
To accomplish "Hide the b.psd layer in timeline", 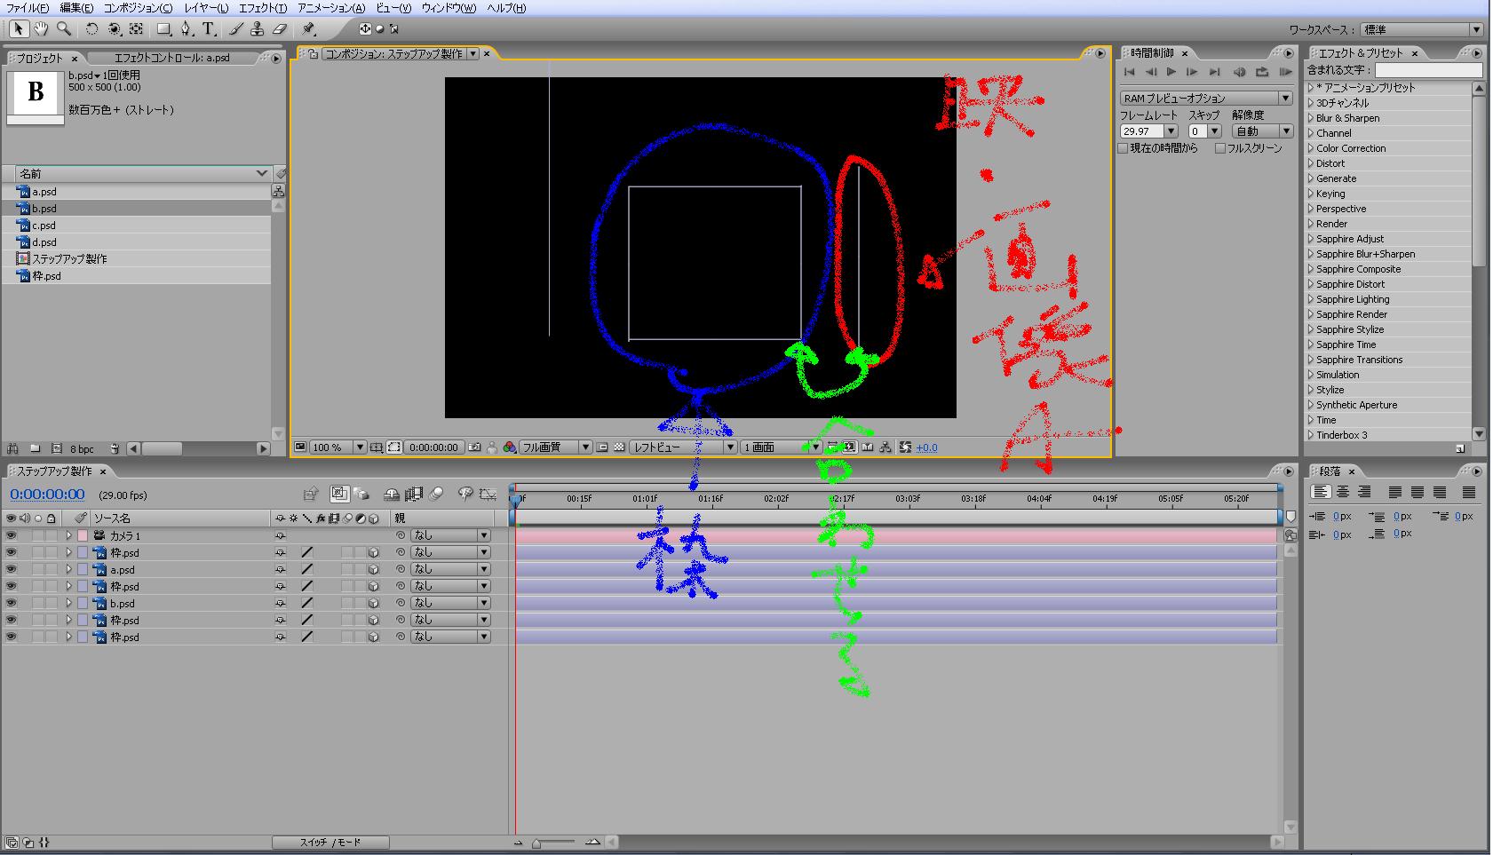I will (x=11, y=603).
